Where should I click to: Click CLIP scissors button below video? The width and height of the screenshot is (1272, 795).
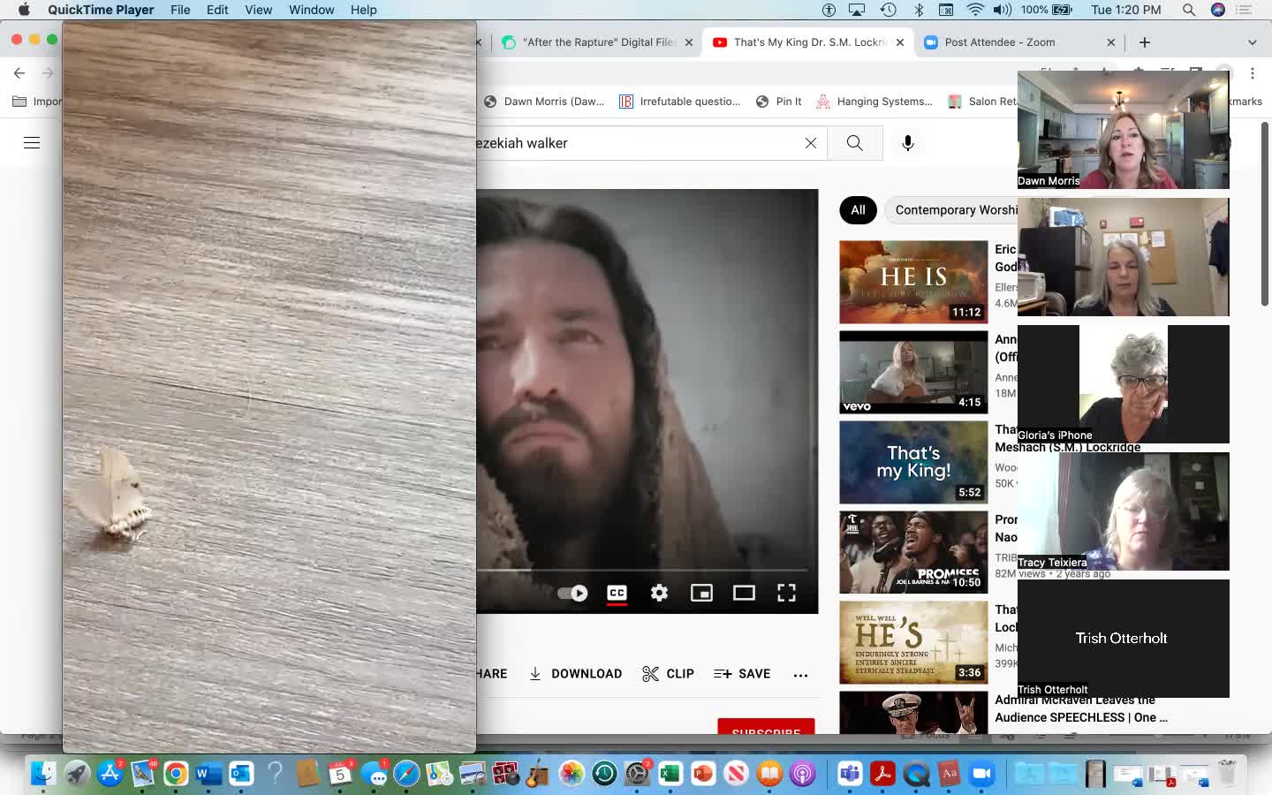[x=668, y=674]
